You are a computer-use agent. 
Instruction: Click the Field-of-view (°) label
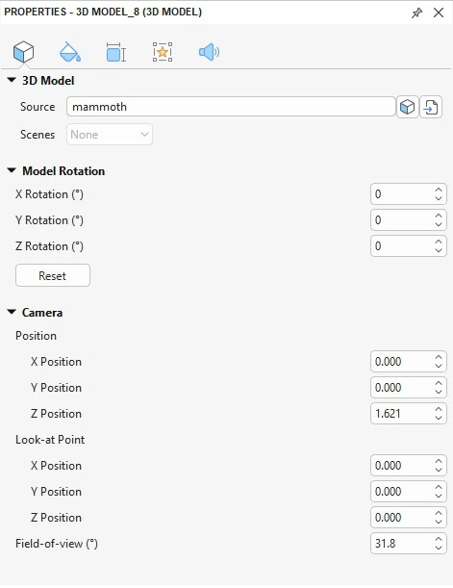[x=57, y=544]
